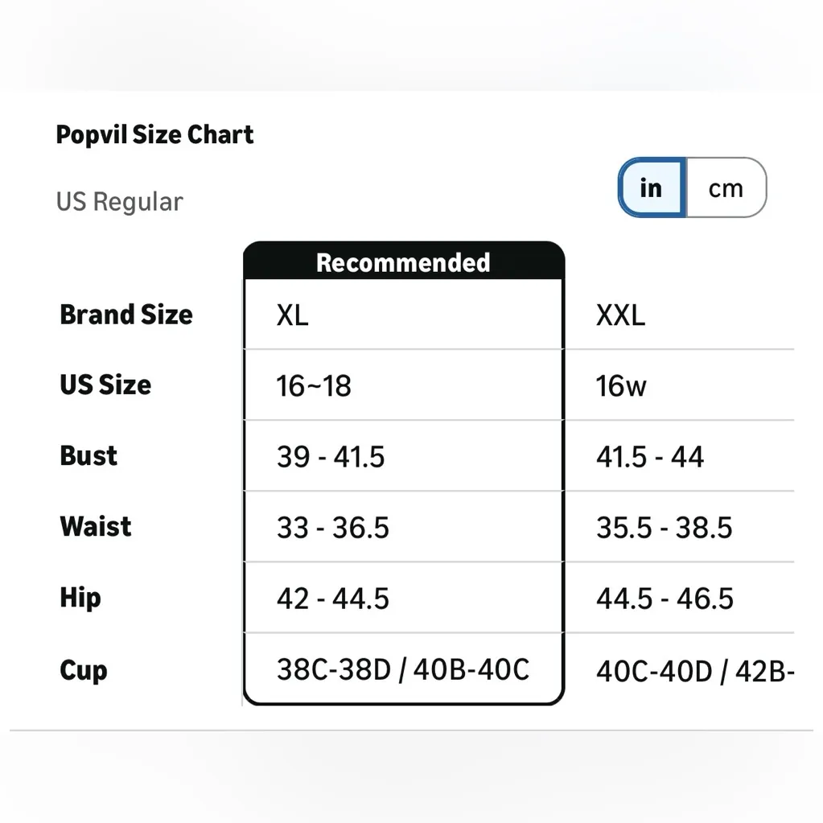Select the 41.5 - 44 bust measurement
The height and width of the screenshot is (823, 823).
coord(650,457)
